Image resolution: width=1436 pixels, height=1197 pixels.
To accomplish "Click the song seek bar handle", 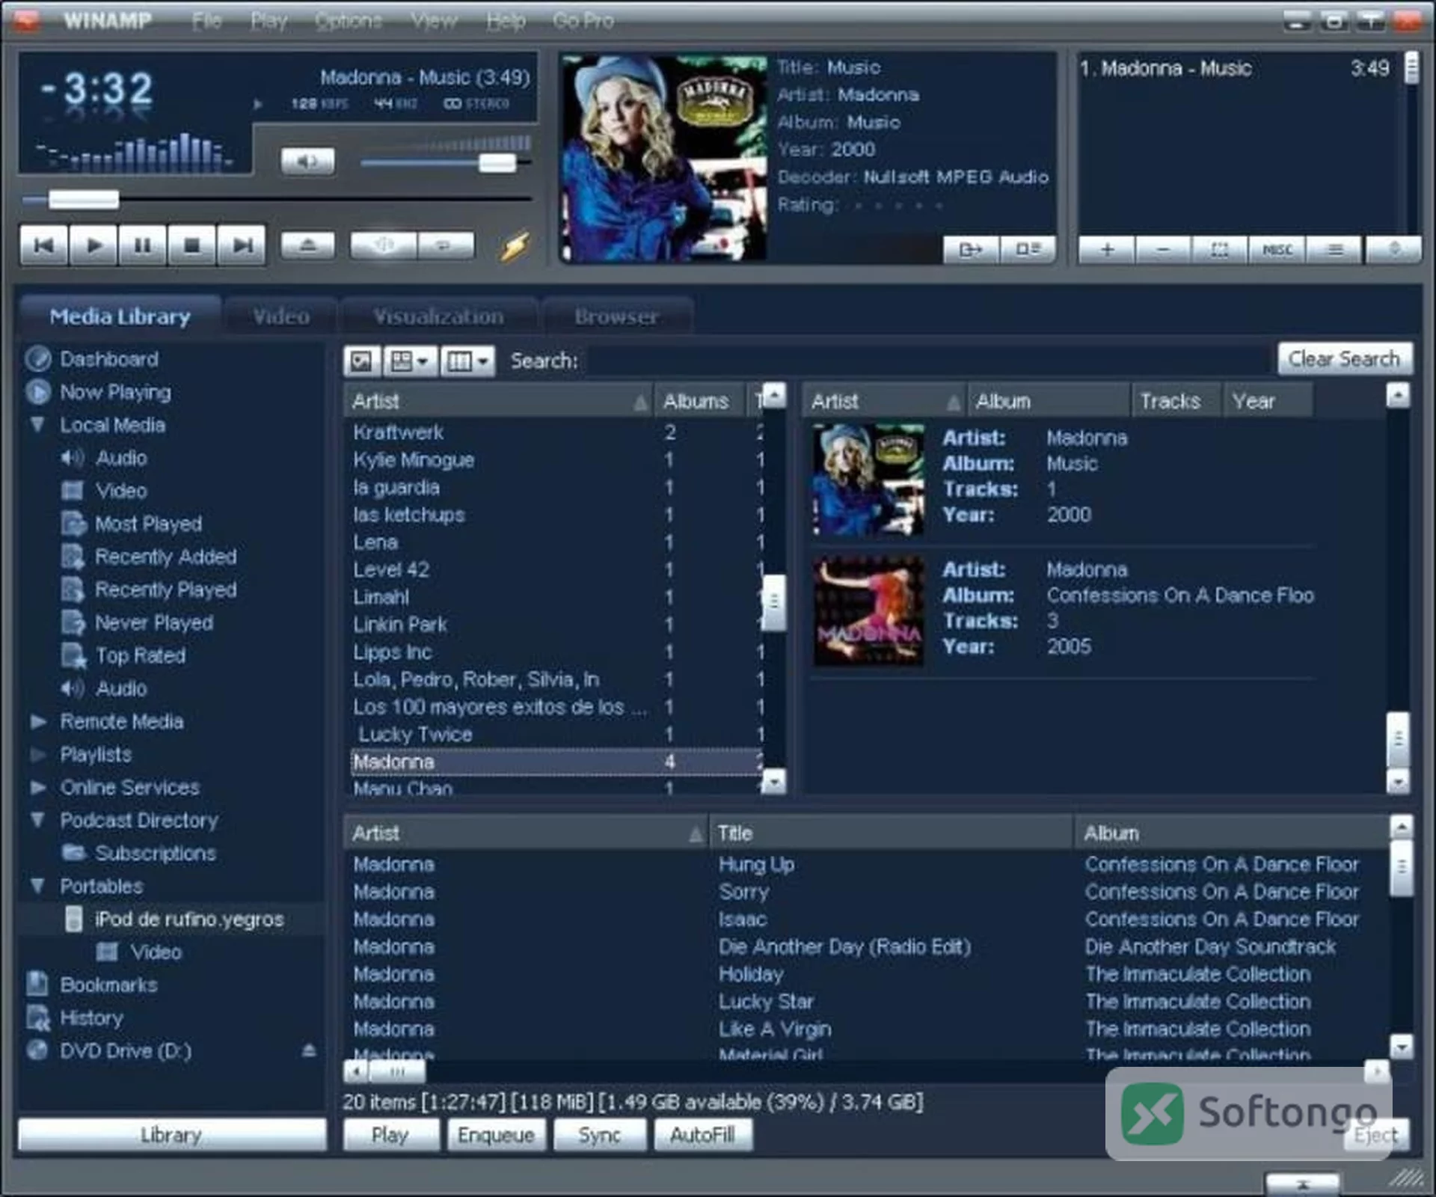I will 84,199.
